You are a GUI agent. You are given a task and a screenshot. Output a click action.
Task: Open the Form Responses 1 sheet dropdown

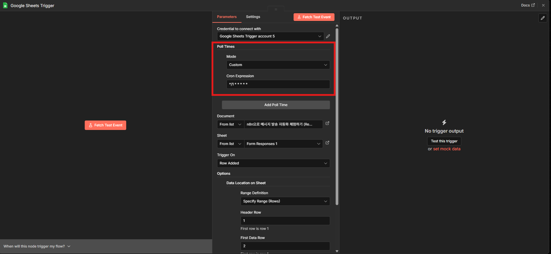click(x=283, y=144)
